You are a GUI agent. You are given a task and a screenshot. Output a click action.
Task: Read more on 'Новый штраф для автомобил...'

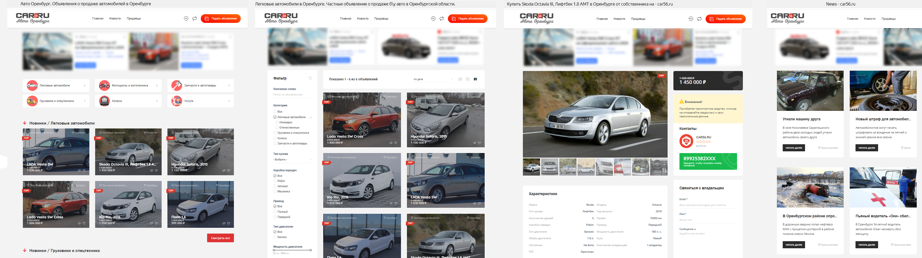[867, 148]
